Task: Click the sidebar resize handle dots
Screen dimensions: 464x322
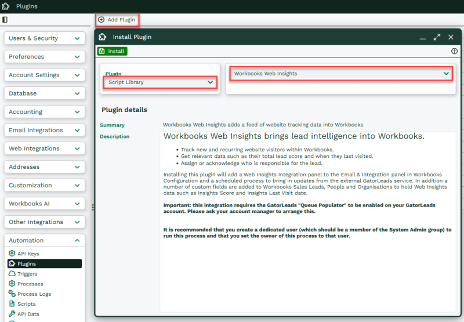Action: pos(93,207)
